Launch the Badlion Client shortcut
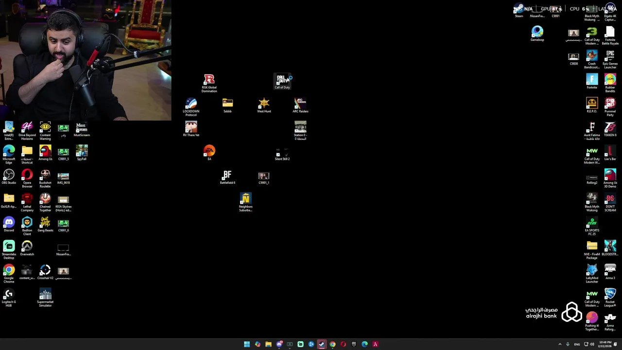The width and height of the screenshot is (622, 350). (x=27, y=227)
